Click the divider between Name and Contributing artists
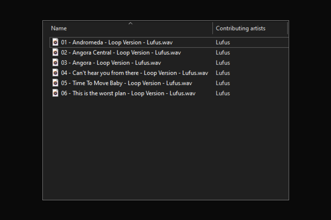The image size is (331, 220). (213, 28)
